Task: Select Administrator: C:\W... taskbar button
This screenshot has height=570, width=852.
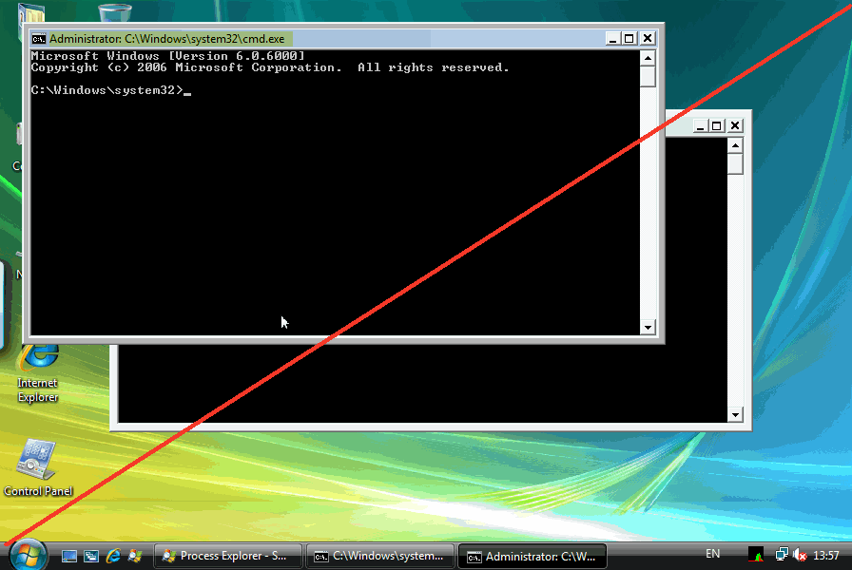Action: click(532, 556)
